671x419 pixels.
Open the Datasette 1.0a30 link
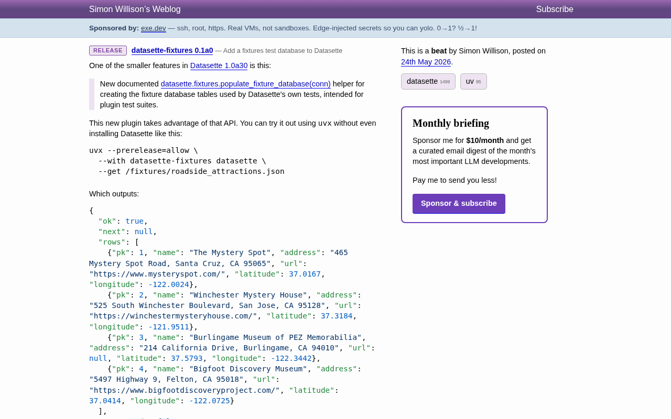coord(219,66)
